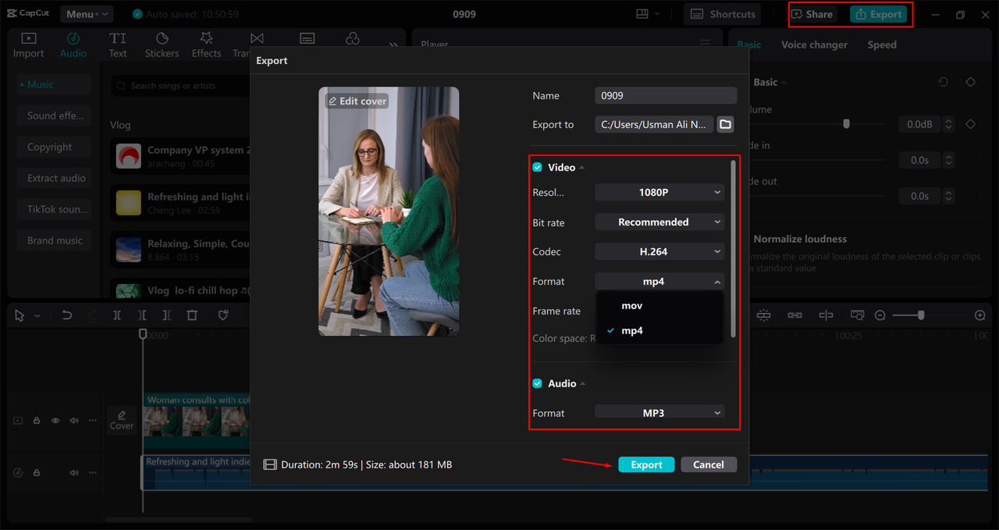Click the Name input field showing 0909
The image size is (999, 530).
[x=666, y=95]
